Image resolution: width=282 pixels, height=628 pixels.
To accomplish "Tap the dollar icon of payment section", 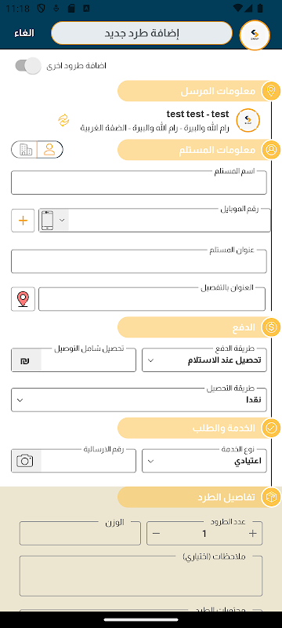I will point(271,327).
